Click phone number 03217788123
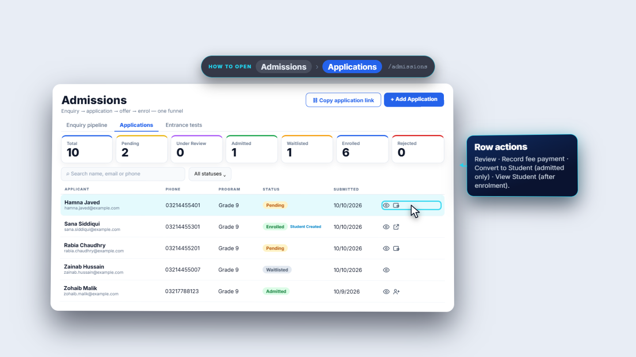636x357 pixels. (x=182, y=292)
